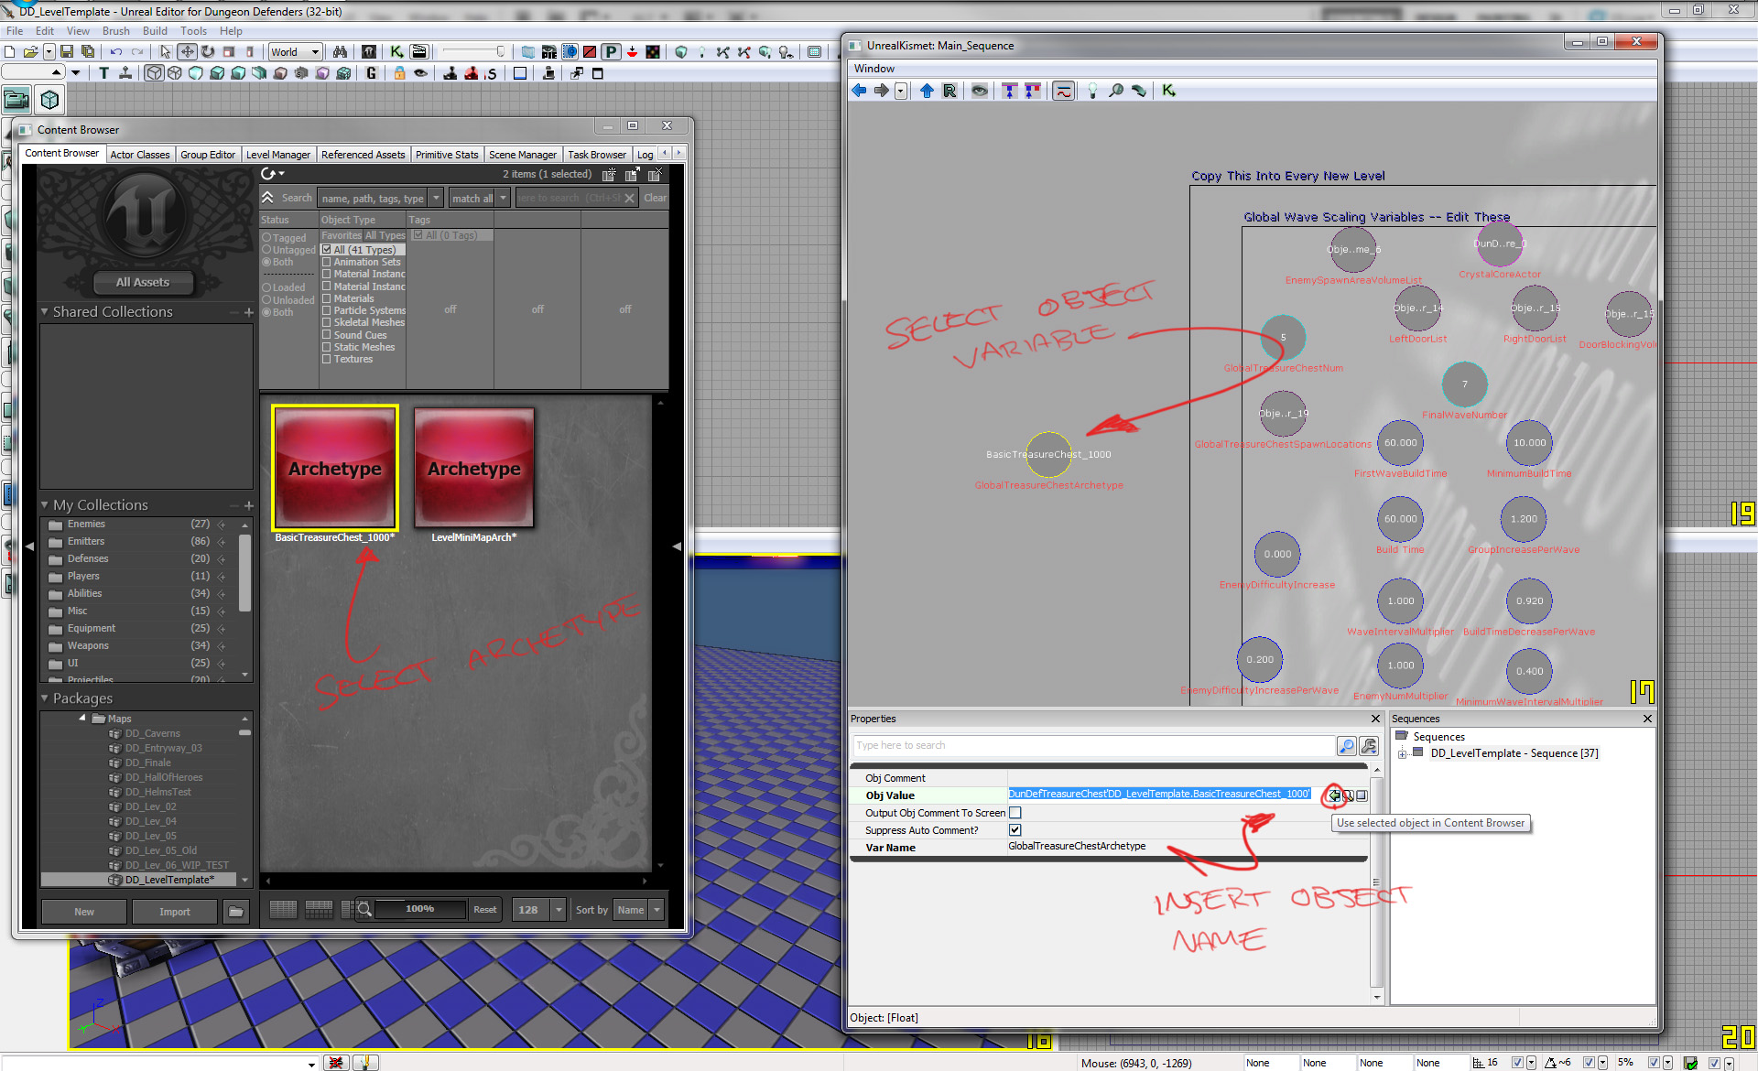Open Unreal Kismet from main toolbar

click(396, 52)
